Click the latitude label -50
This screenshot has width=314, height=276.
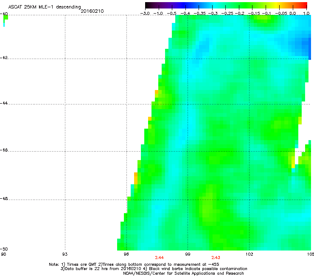(4, 249)
